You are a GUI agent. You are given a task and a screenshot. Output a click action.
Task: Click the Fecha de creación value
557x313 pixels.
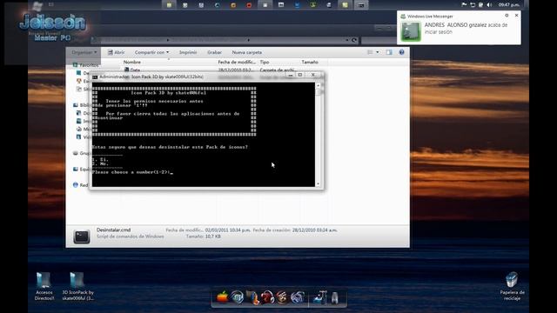click(315, 230)
